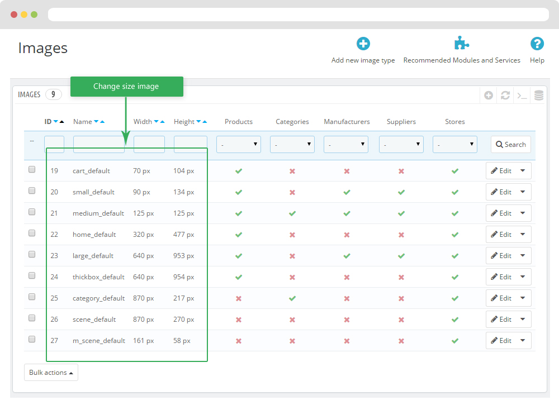The image size is (559, 405).
Task: Sort by Width descending arrow
Action: (x=156, y=122)
